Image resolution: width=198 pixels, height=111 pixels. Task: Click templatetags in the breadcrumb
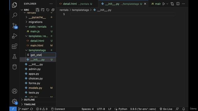click(80, 10)
